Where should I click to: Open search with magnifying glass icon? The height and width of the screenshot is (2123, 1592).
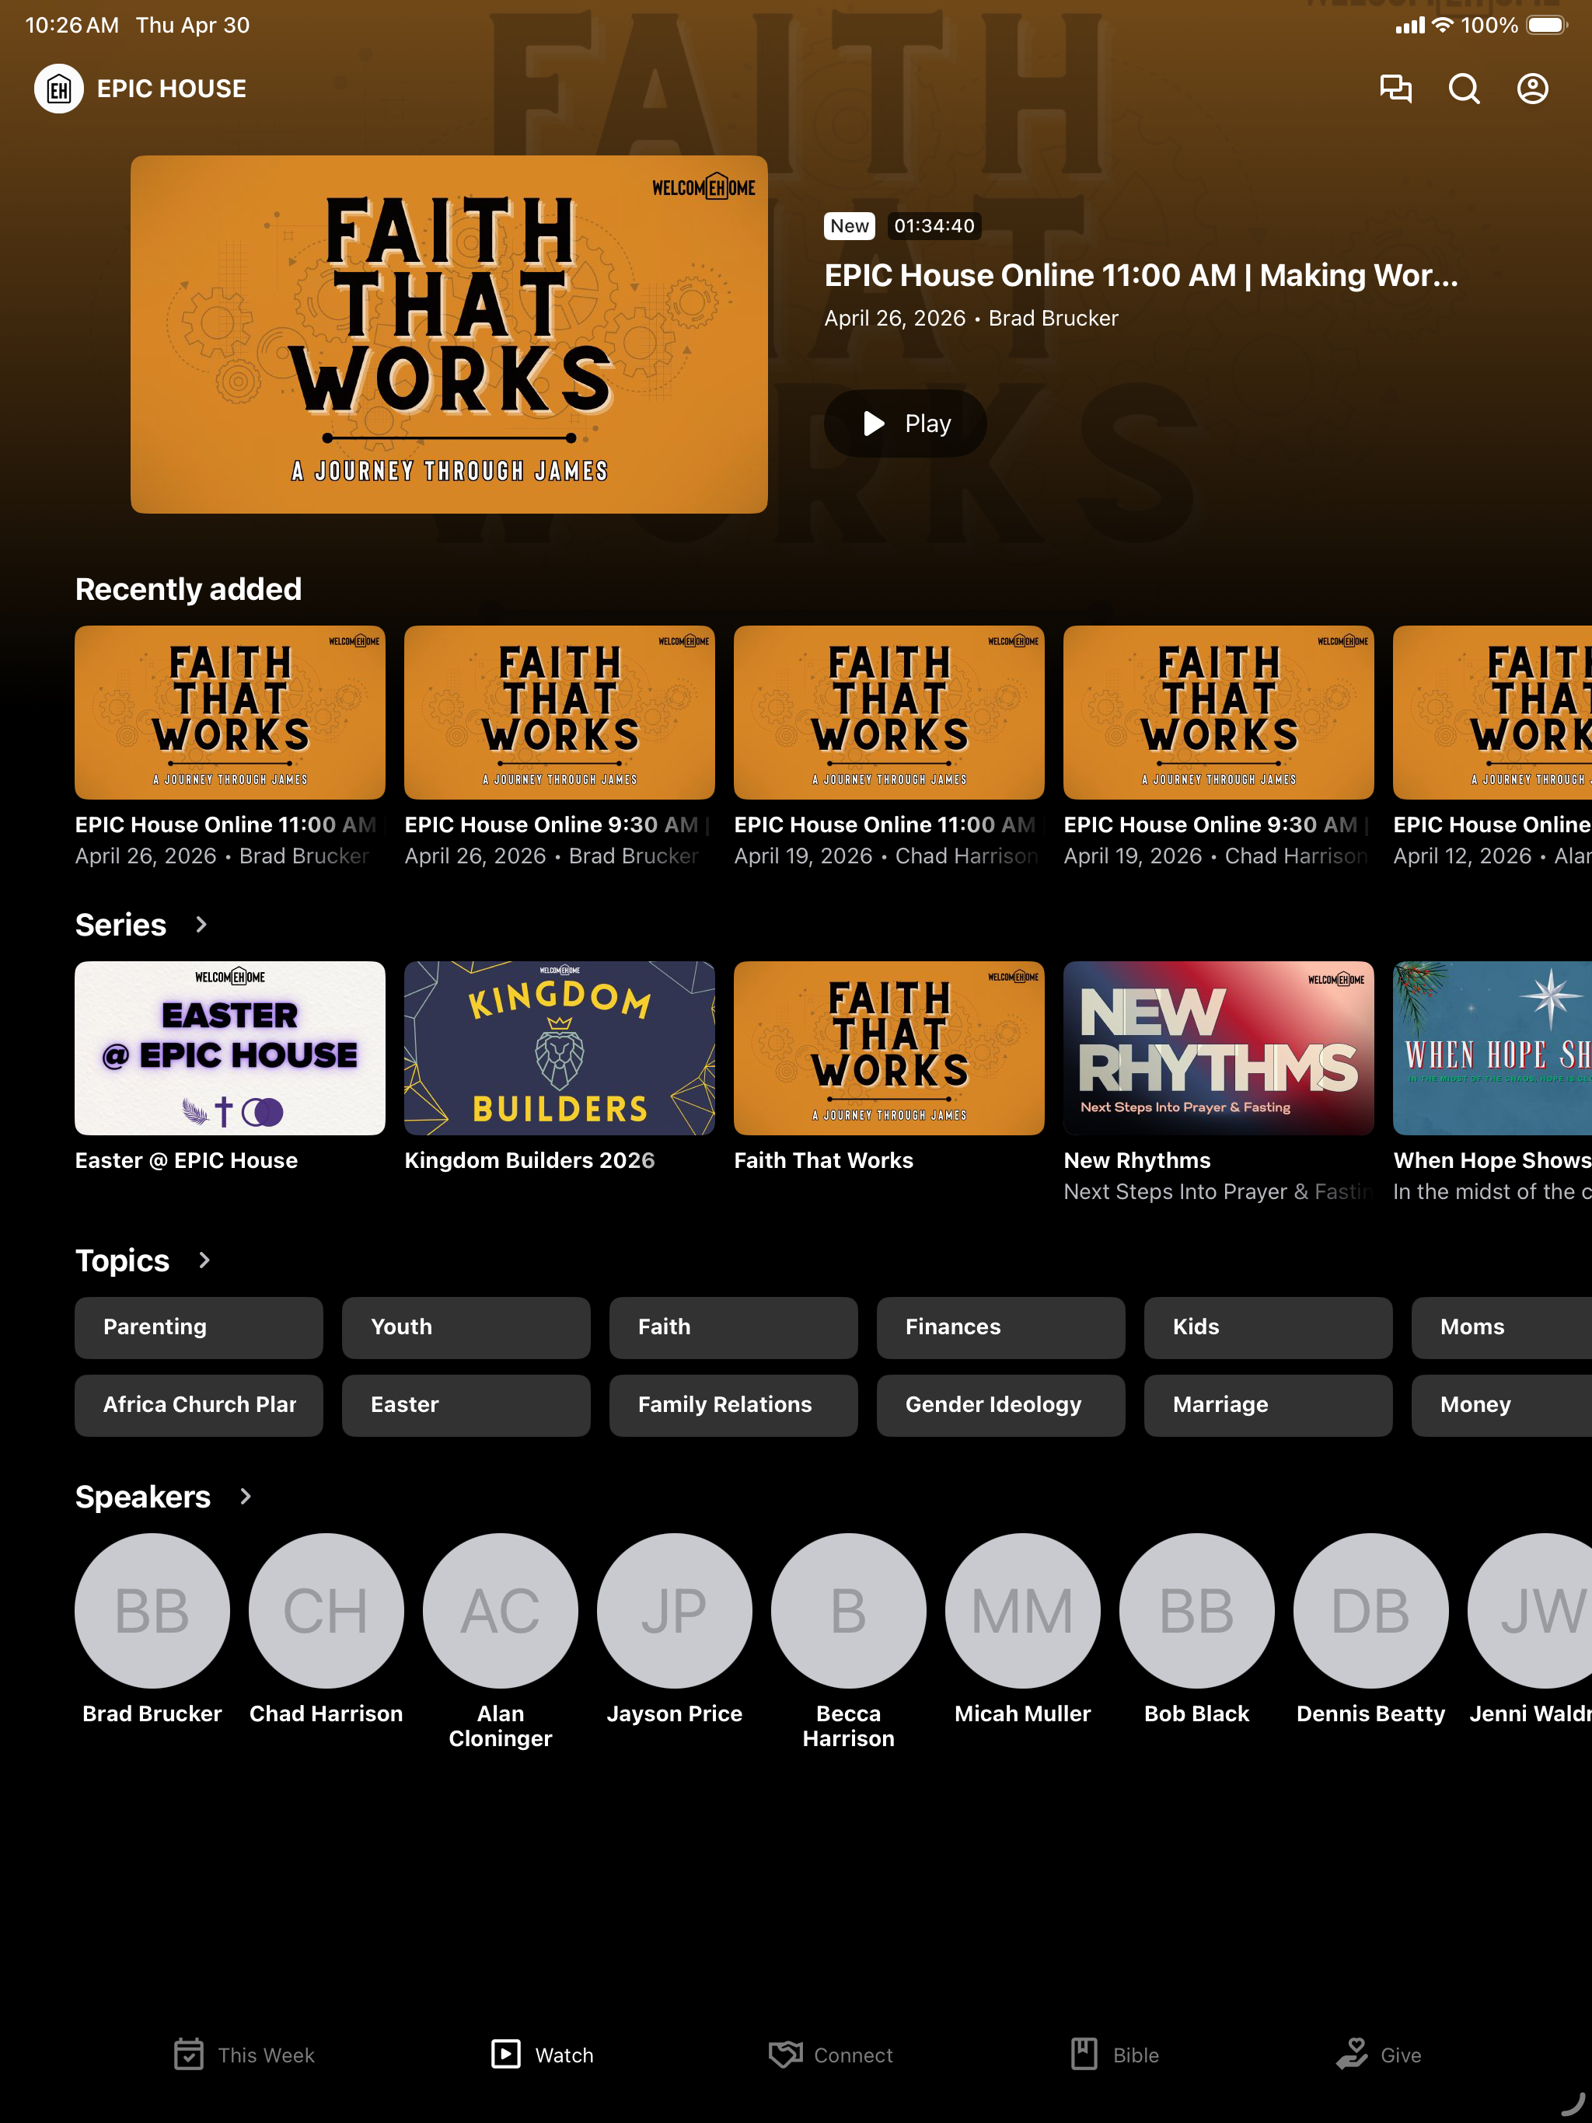pos(1463,89)
